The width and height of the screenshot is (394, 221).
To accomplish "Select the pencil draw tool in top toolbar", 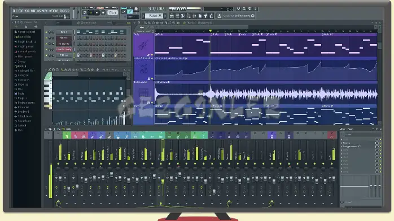I will tap(124, 11).
